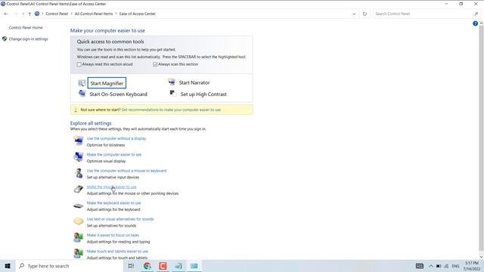The image size is (484, 272).
Task: Show hidden system tray icons
Action: coord(430,266)
